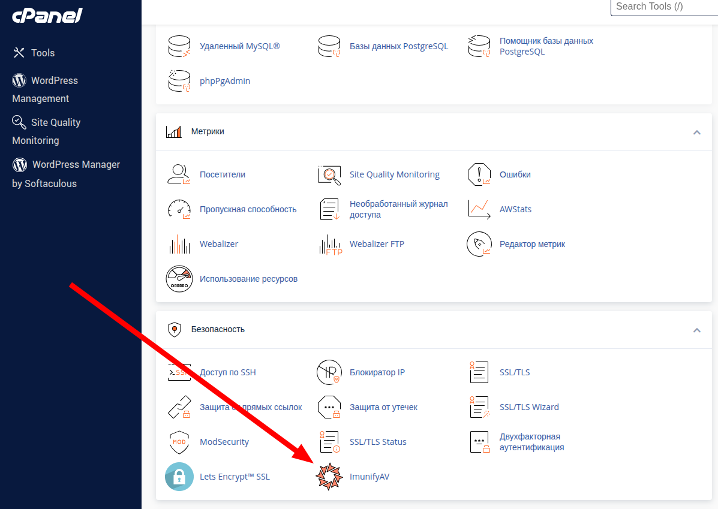Open Tools in the sidebar
718x509 pixels.
click(x=34, y=53)
